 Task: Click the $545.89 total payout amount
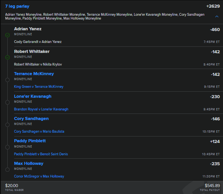click(212, 186)
